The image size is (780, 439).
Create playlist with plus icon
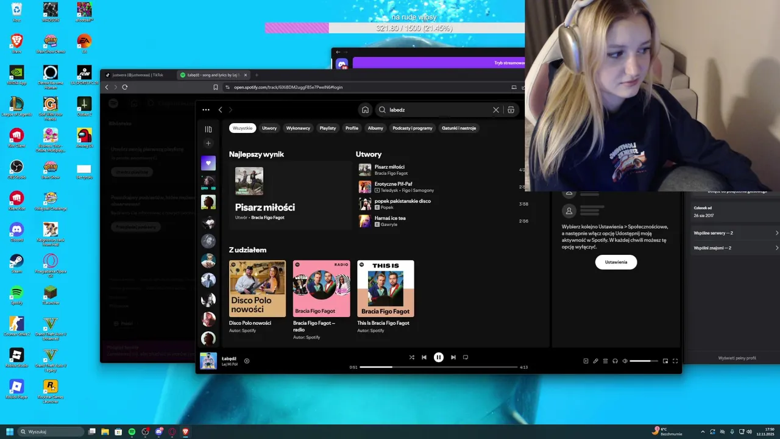[x=208, y=143]
